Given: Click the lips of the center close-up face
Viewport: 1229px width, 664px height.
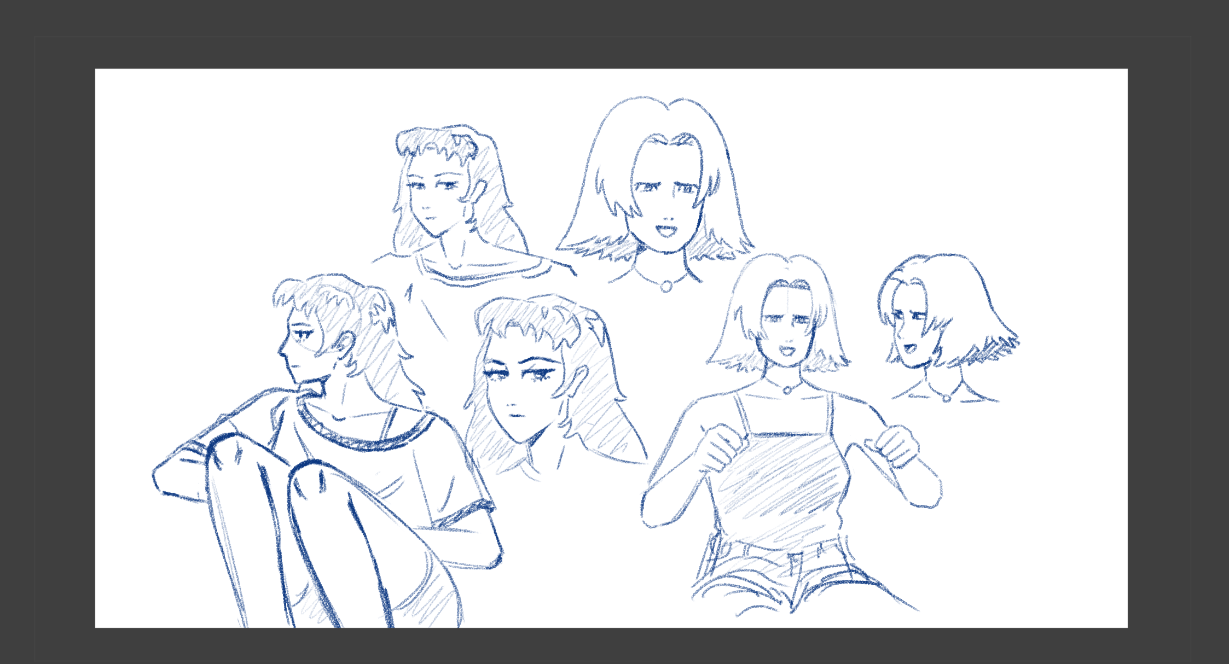Looking at the screenshot, I should tap(515, 417).
